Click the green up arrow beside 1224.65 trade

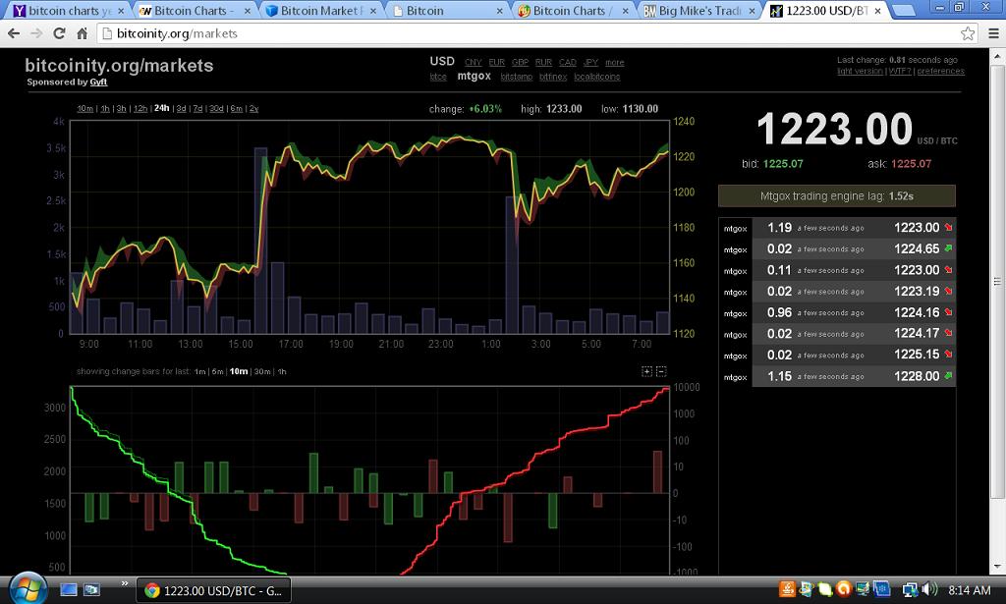[948, 248]
